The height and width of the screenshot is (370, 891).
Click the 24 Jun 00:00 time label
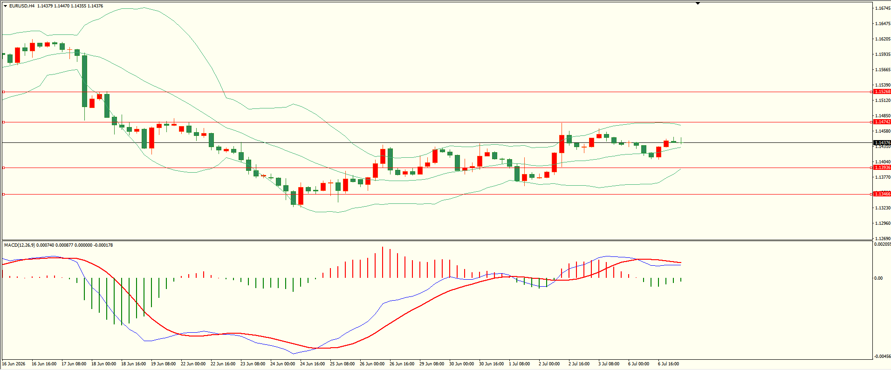pyautogui.click(x=283, y=364)
